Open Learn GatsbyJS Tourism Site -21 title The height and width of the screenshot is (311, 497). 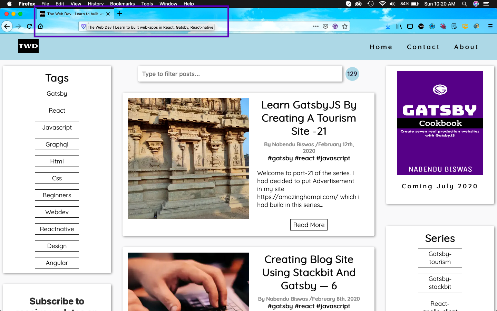pos(309,118)
